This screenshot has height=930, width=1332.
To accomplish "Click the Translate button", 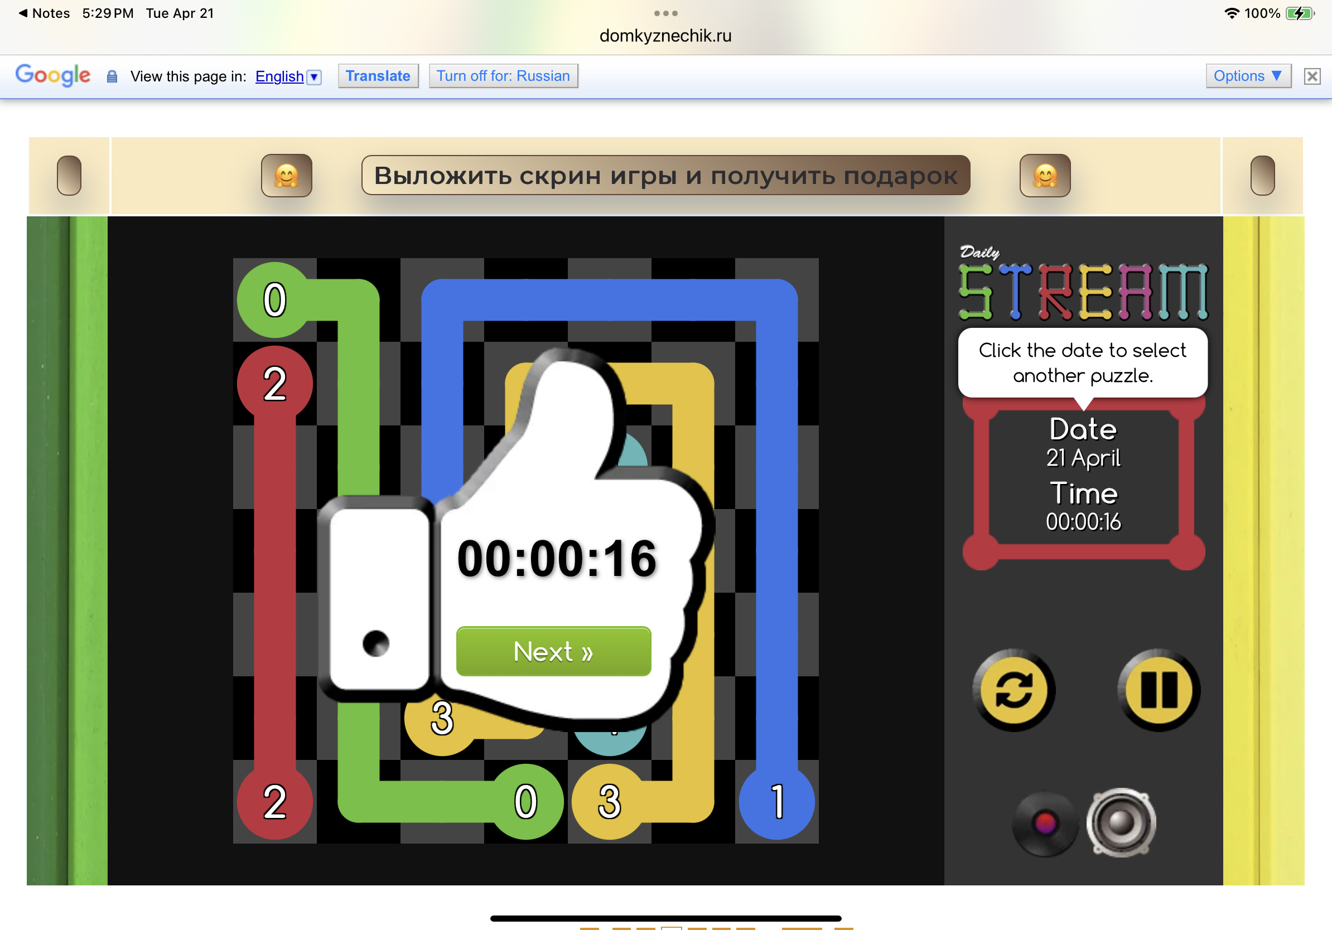I will (378, 76).
